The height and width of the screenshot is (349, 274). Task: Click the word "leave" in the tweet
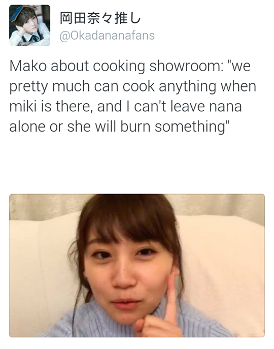pyautogui.click(x=187, y=106)
